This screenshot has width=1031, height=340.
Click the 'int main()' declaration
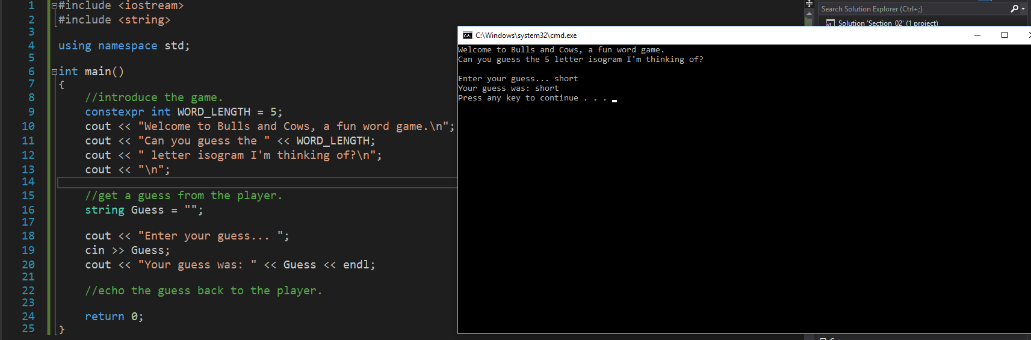[x=91, y=72]
